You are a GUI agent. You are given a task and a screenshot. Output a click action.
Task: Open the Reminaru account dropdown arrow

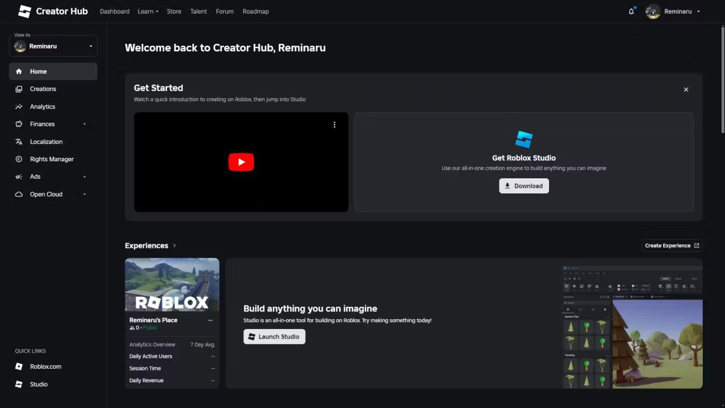point(699,11)
